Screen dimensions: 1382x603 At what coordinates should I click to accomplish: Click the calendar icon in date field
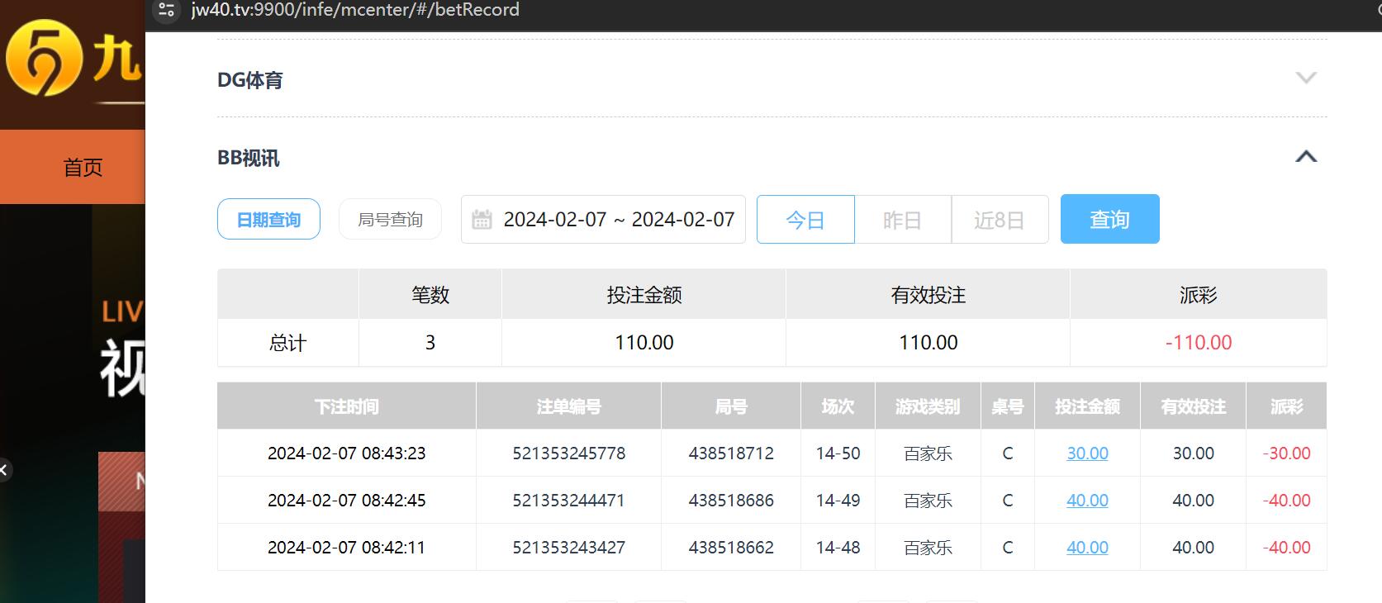(482, 220)
